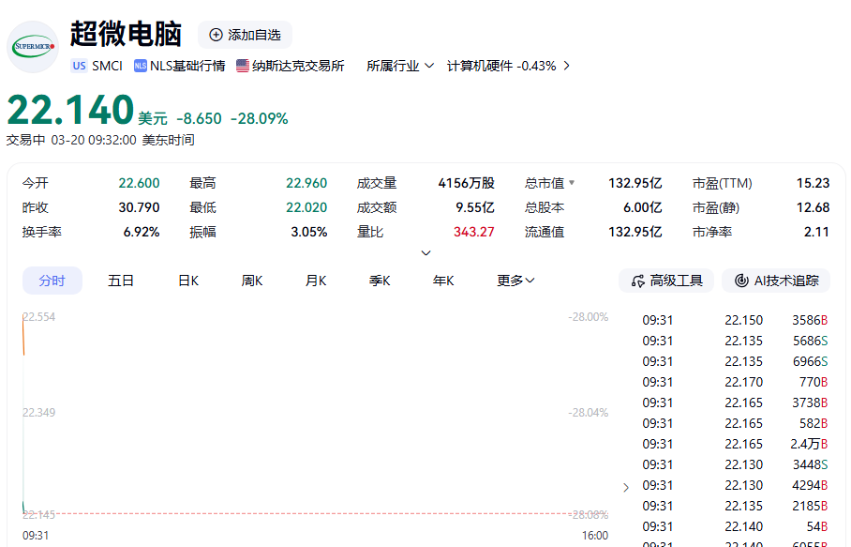Click the 量比 value 343.27
Viewport: 851px width, 547px height.
pyautogui.click(x=474, y=232)
